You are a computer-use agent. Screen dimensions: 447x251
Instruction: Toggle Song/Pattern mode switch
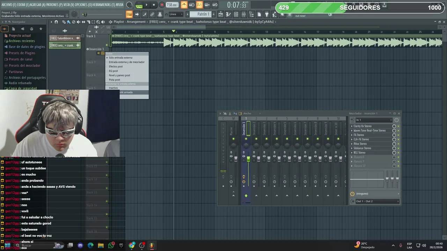pos(139,5)
